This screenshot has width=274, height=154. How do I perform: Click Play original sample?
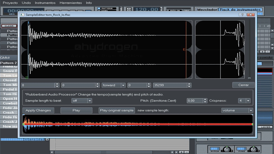[x=117, y=110]
